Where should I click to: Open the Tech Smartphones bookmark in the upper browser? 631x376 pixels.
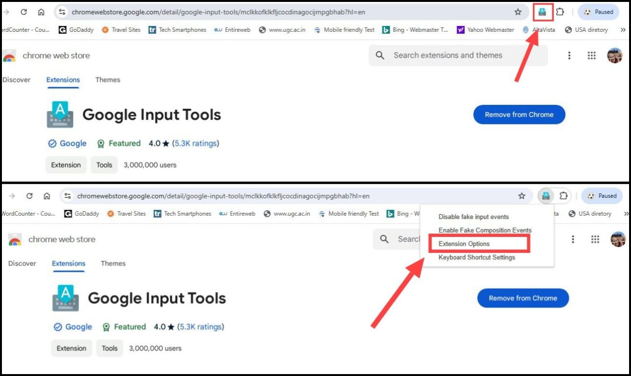point(178,30)
